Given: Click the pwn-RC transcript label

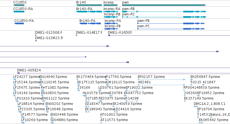Looking at the screenshot, I should [128, 14].
